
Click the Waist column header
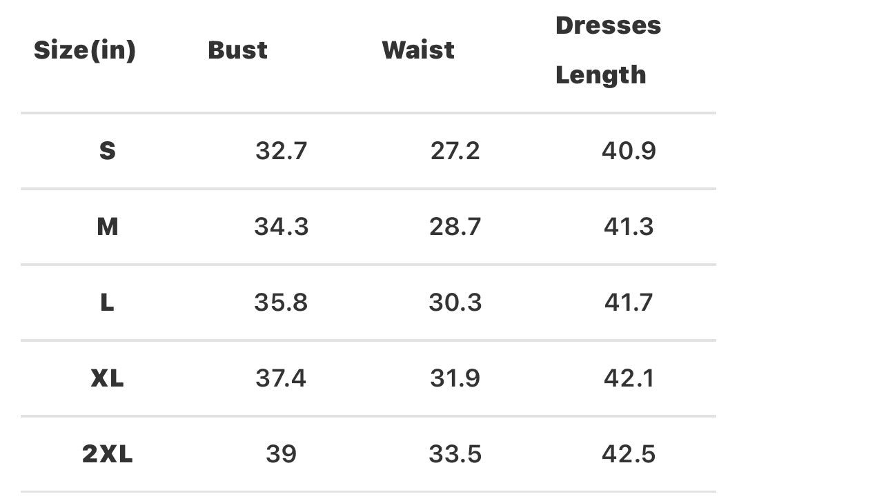(x=418, y=50)
